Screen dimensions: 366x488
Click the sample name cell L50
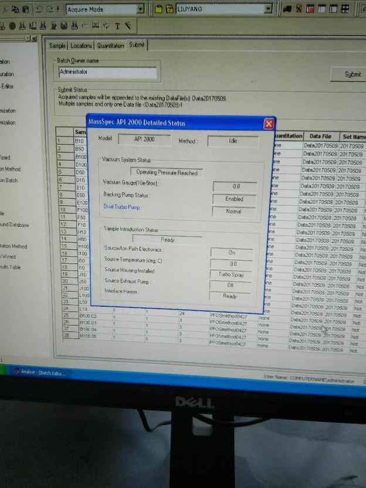click(84, 302)
